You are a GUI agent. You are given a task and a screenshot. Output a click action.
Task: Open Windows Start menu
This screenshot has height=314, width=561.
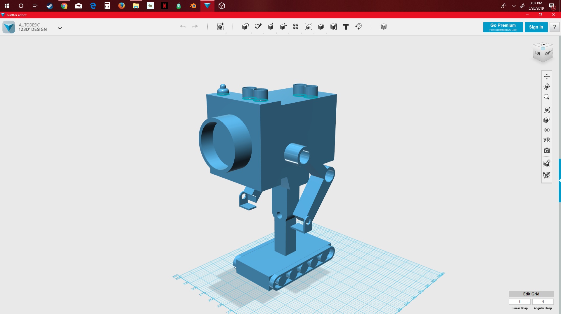pyautogui.click(x=7, y=6)
